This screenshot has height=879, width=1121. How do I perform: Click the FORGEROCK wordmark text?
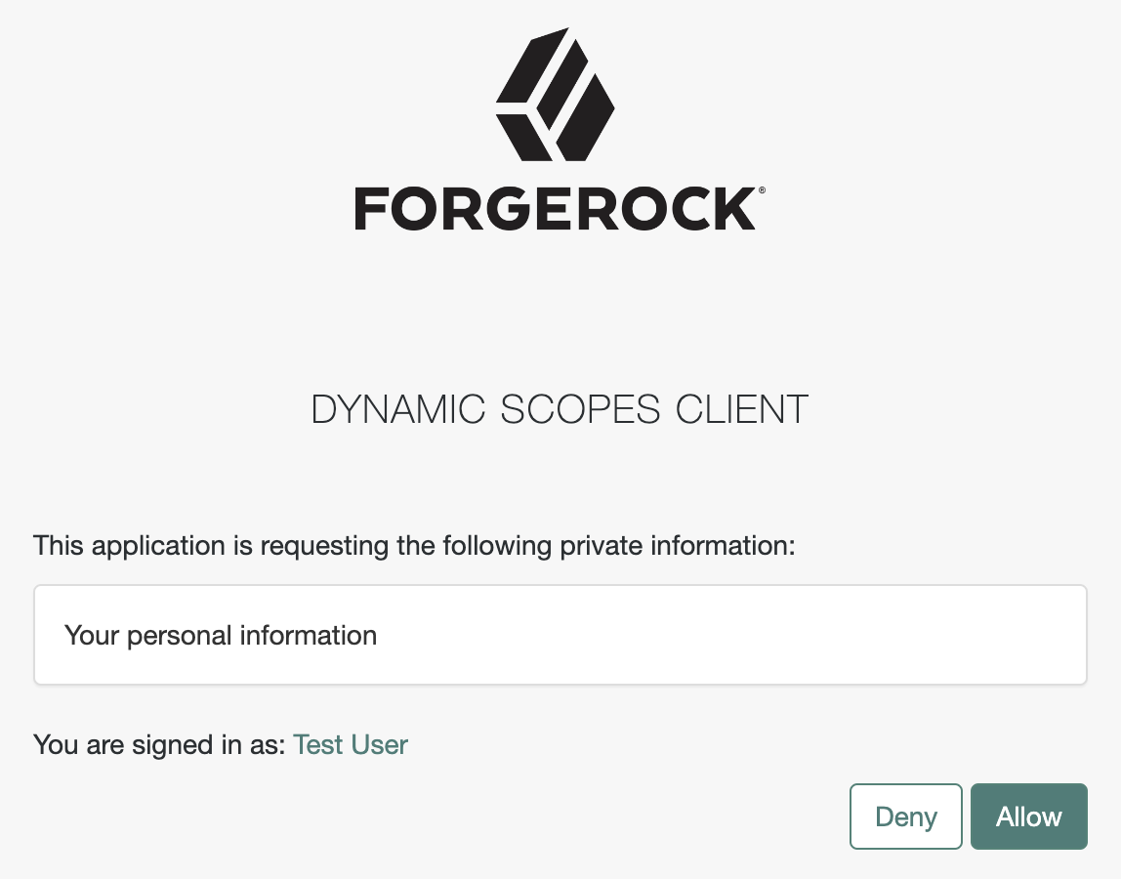[x=556, y=206]
